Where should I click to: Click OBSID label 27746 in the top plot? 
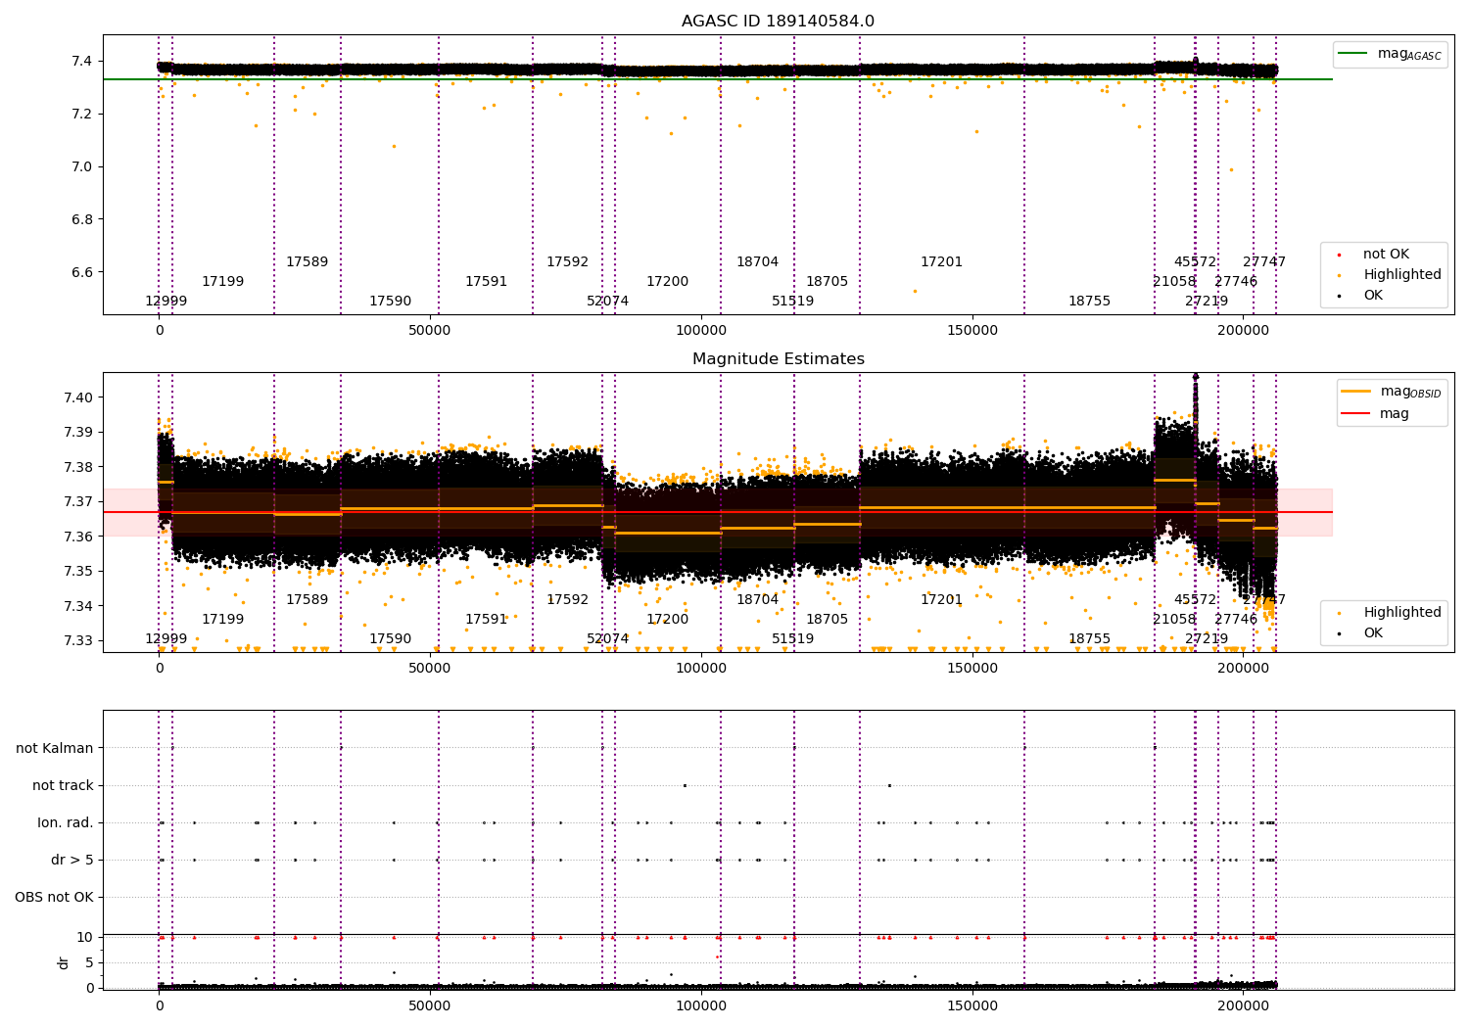pos(1236,282)
